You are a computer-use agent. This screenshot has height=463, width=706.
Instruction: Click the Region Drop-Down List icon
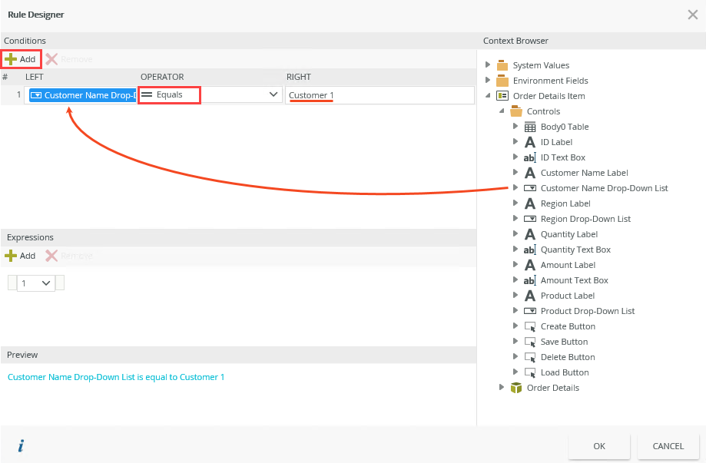(530, 219)
